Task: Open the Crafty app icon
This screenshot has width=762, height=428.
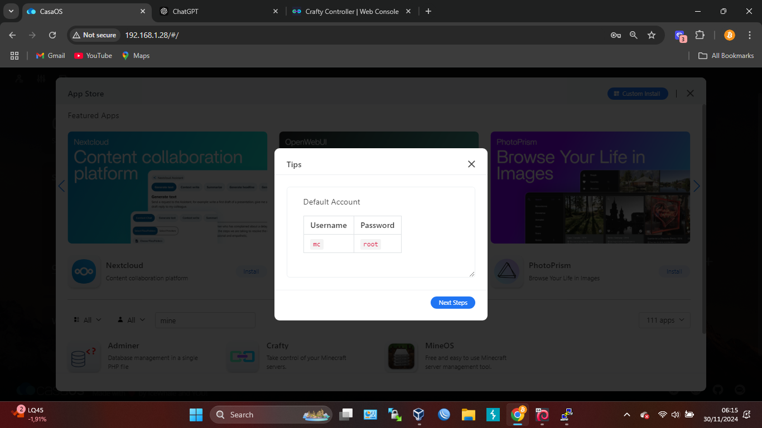Action: coord(243,357)
